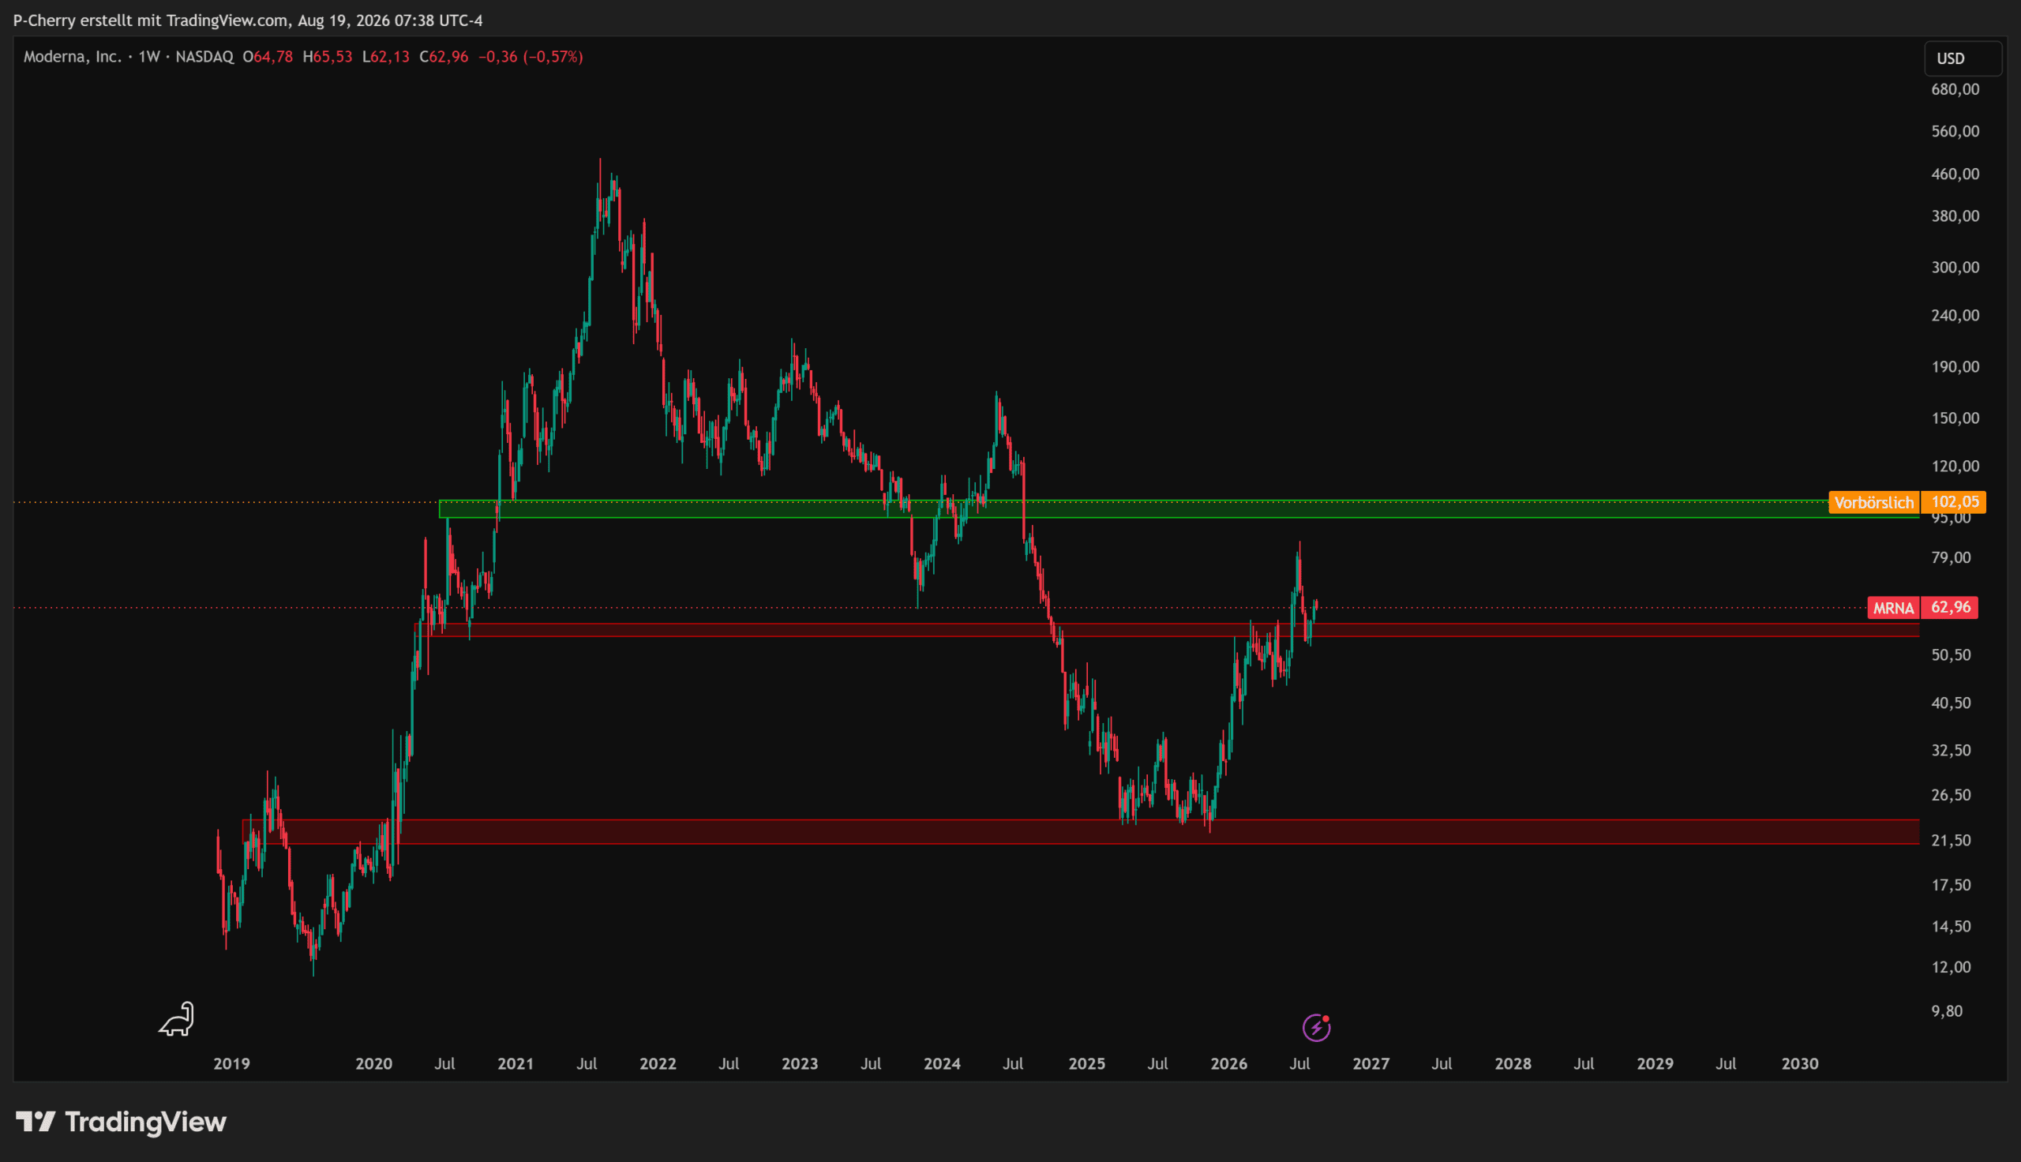The image size is (2021, 1162).
Task: Click the 14,50 price axis label
Action: (1952, 927)
